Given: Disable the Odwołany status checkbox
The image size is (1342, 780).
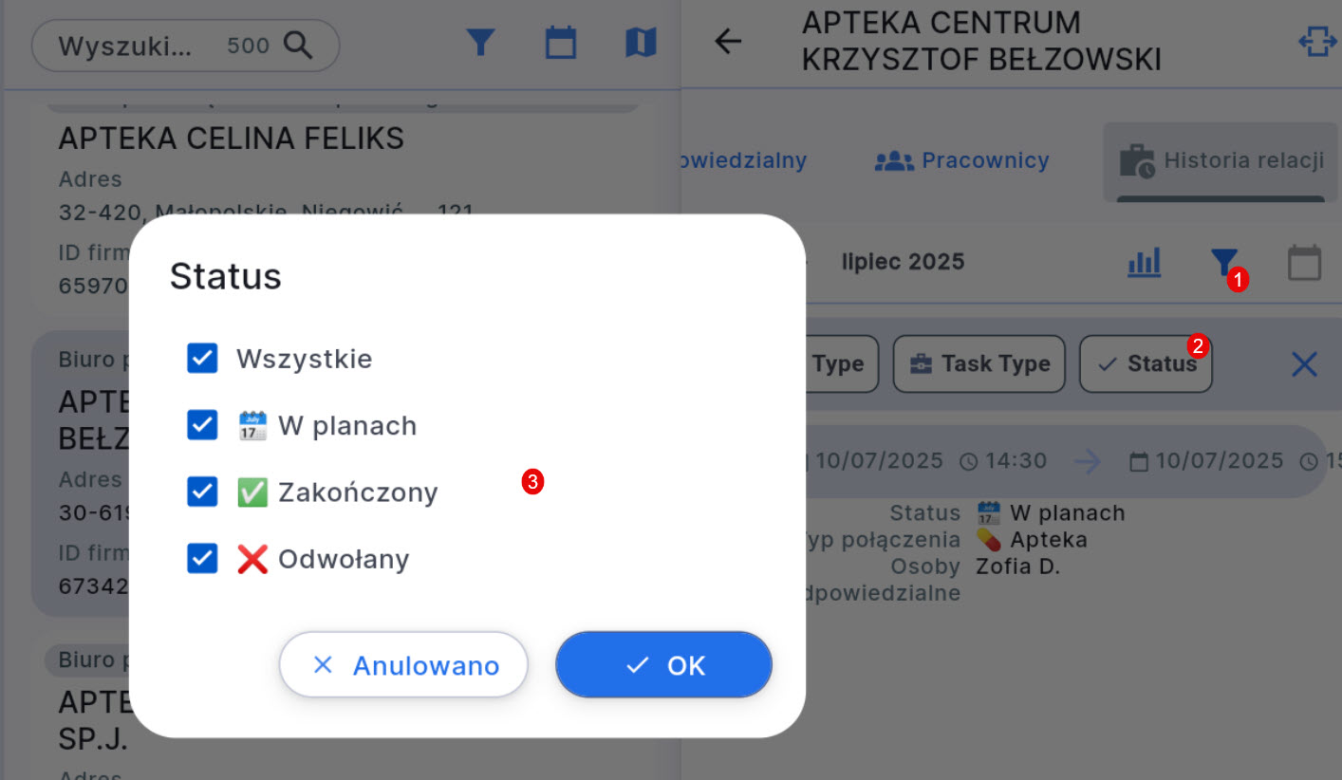Looking at the screenshot, I should coord(202,559).
